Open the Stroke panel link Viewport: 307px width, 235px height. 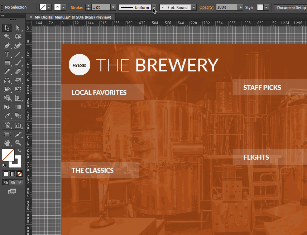[77, 7]
